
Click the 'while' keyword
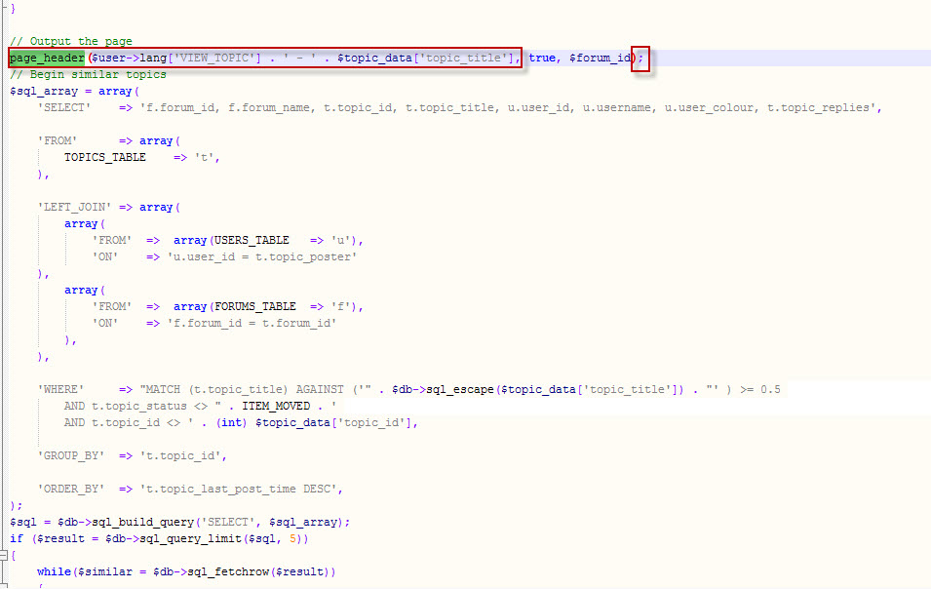[x=54, y=571]
